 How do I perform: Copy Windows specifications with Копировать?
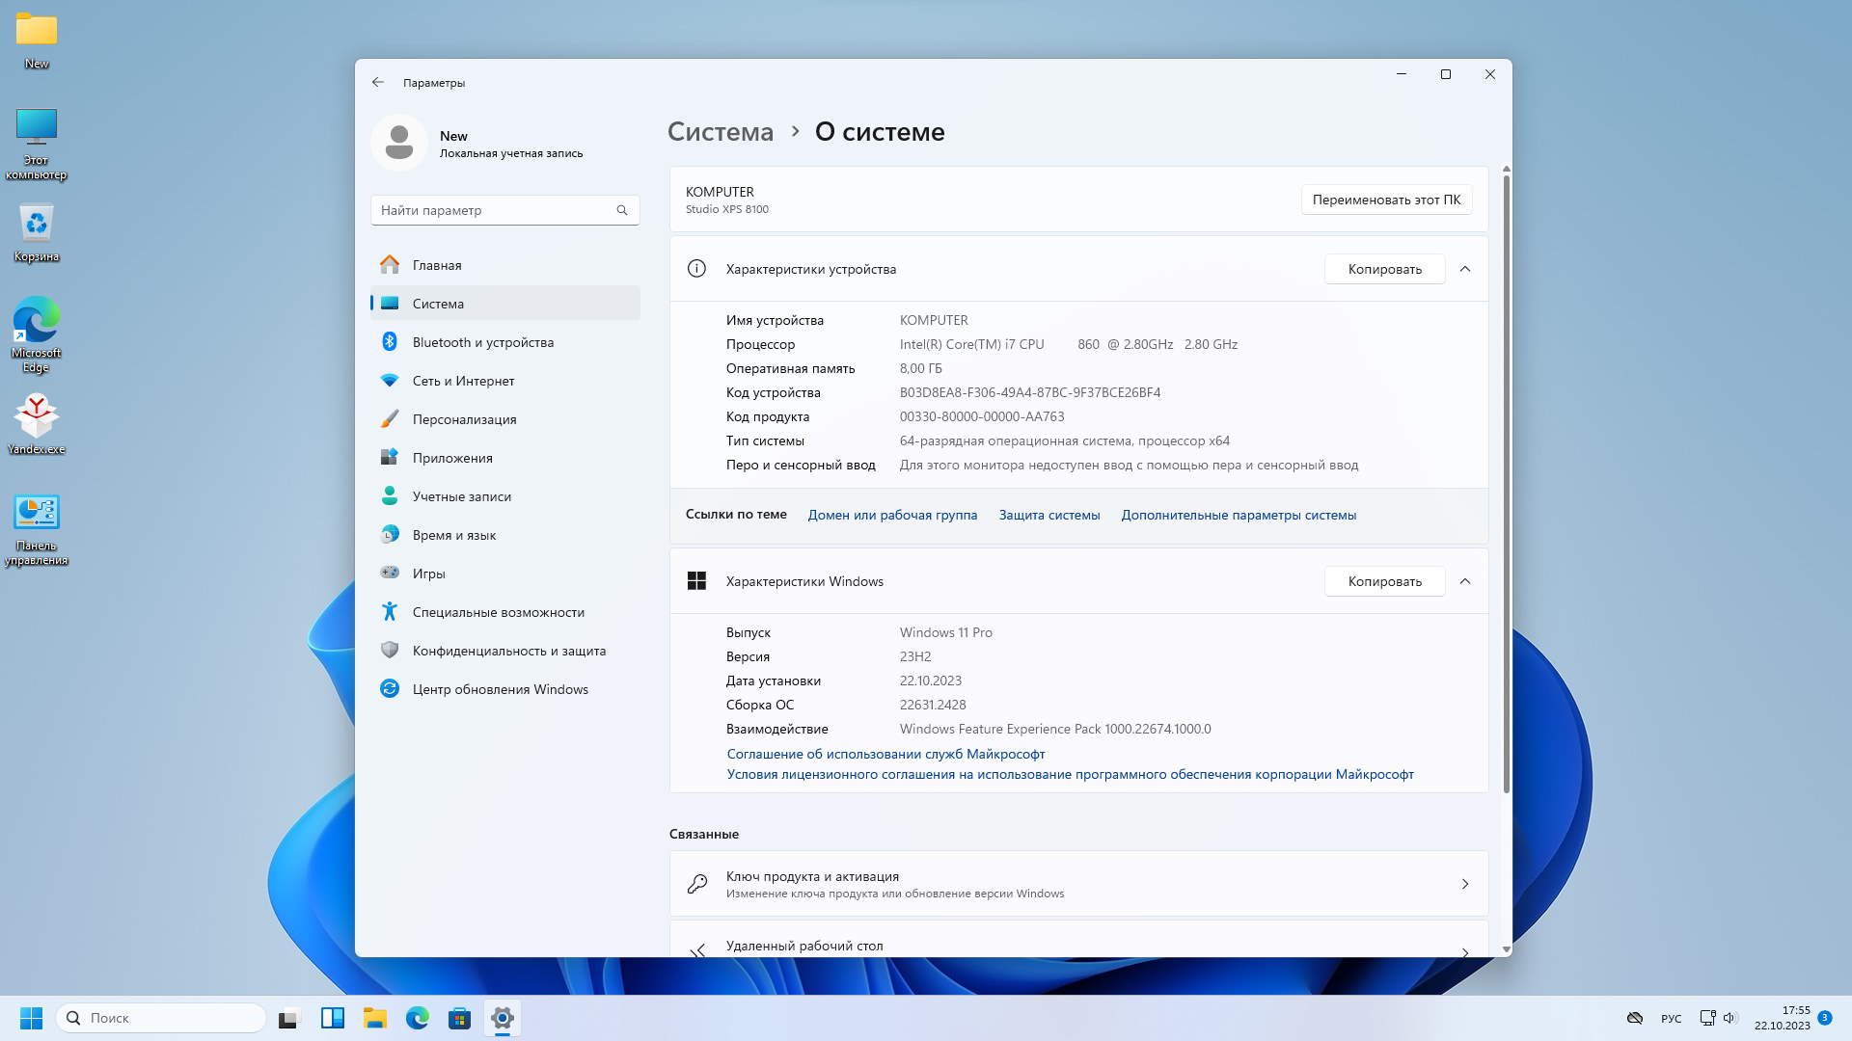[x=1384, y=581]
